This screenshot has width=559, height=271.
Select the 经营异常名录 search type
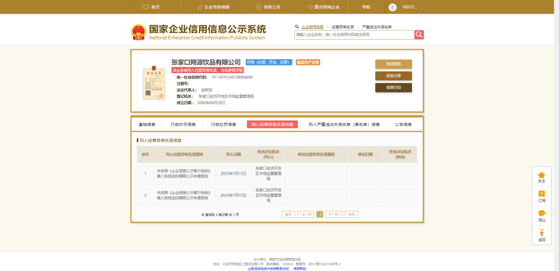point(343,27)
